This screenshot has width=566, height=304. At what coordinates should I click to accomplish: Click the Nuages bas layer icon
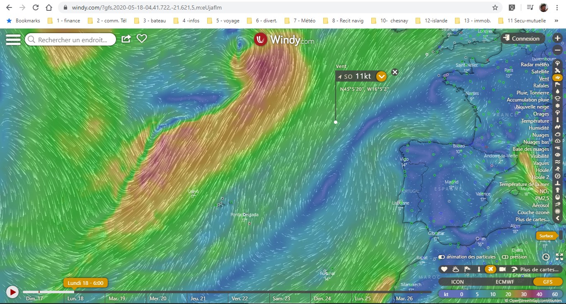(557, 142)
